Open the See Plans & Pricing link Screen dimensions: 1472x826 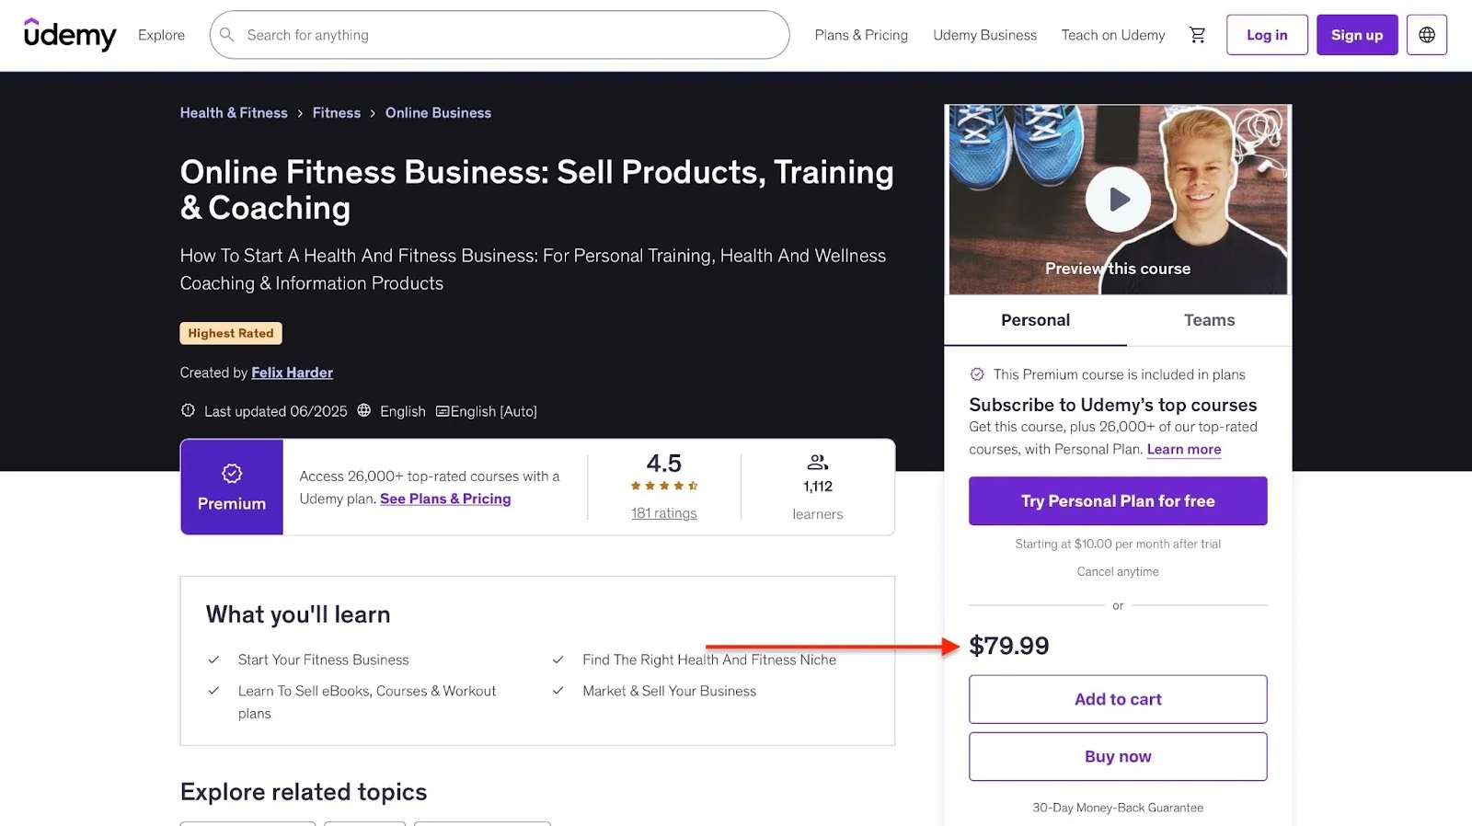[x=445, y=499]
